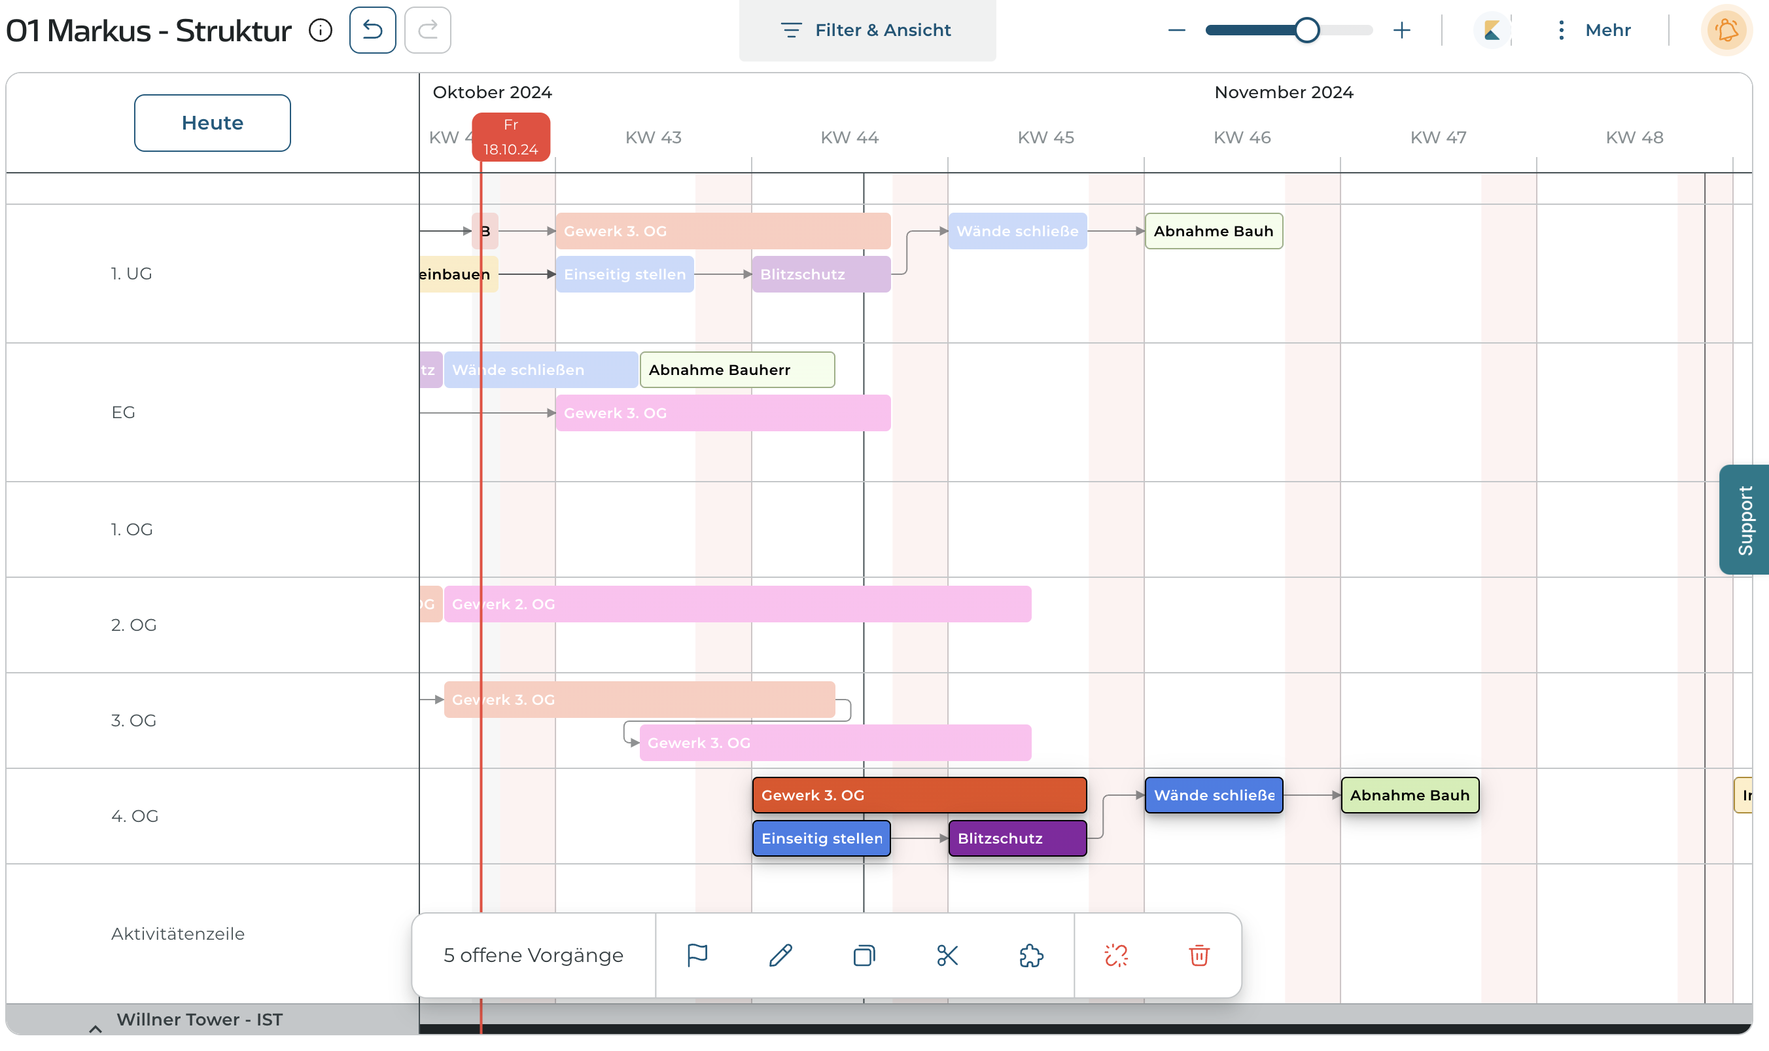Select Abnahme Bauh bar in 4. OG row
This screenshot has width=1769, height=1051.
point(1410,795)
